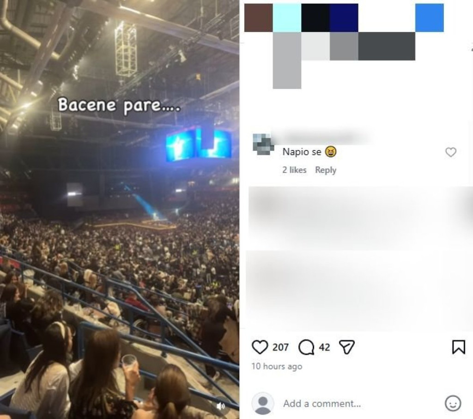Like the post with the heart icon
The height and width of the screenshot is (419, 473).
[260, 347]
